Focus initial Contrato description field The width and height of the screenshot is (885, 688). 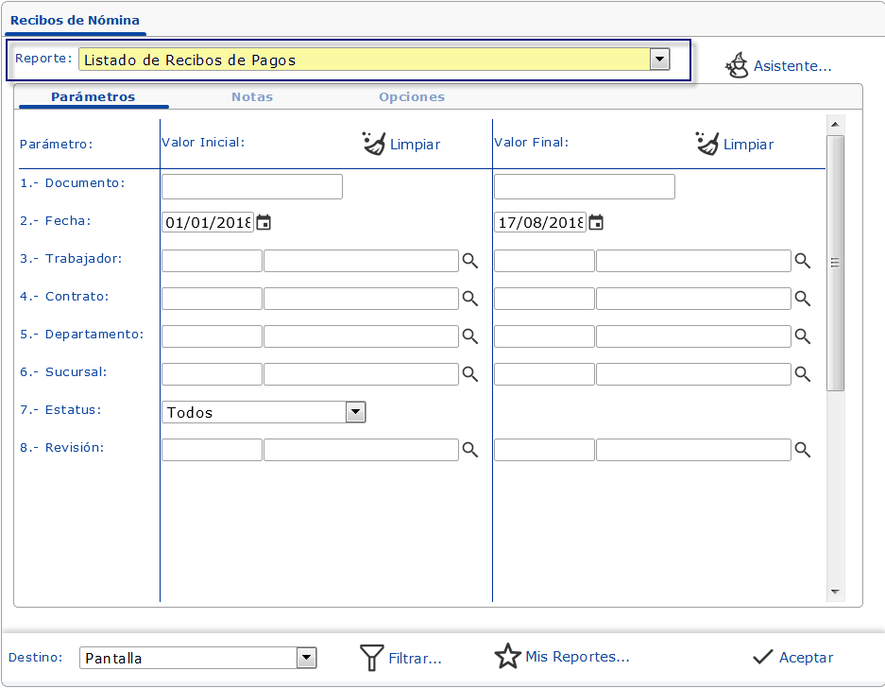[361, 299]
